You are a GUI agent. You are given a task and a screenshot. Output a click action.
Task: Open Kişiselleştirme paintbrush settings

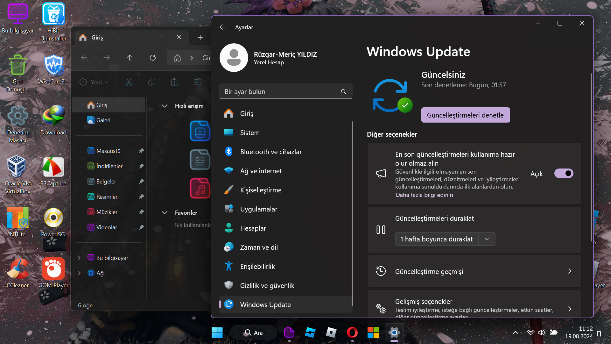tap(228, 190)
